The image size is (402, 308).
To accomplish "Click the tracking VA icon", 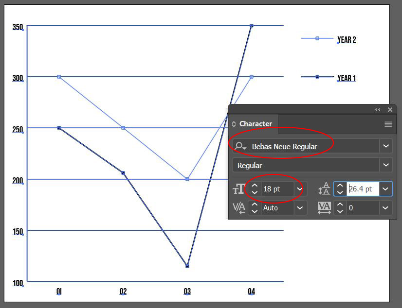I will 324,208.
